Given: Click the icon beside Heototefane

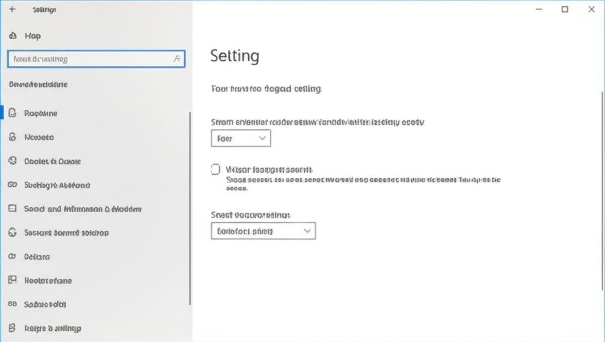Looking at the screenshot, I should click(x=12, y=280).
